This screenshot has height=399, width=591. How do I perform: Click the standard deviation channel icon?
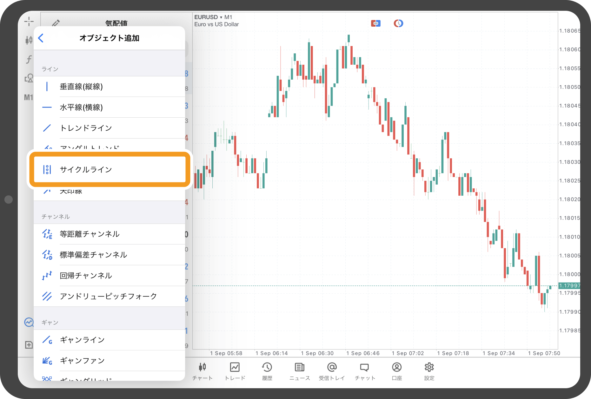[x=47, y=255]
